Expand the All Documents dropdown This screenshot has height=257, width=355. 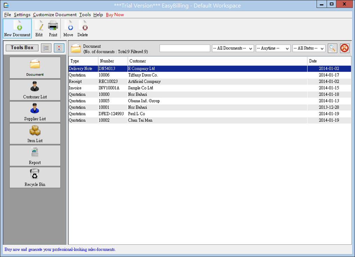pos(233,48)
